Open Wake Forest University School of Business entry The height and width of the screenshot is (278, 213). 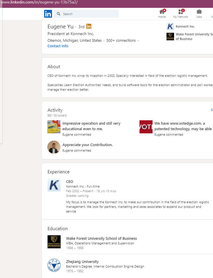[101, 239]
